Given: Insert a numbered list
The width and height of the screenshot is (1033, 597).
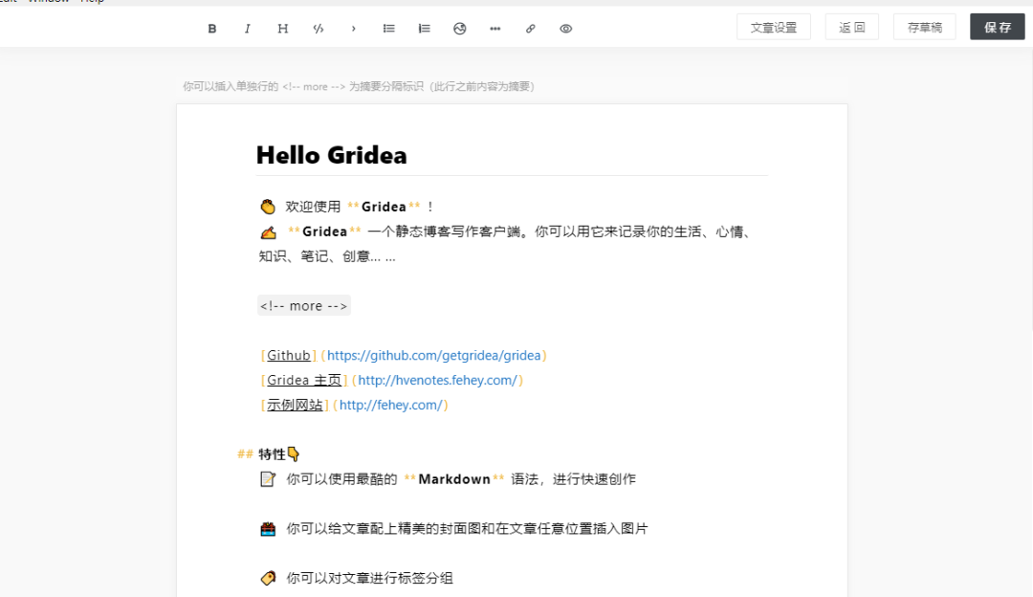Looking at the screenshot, I should [425, 29].
